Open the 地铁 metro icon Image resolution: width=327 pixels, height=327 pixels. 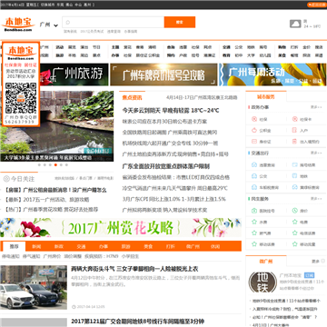pos(294,176)
